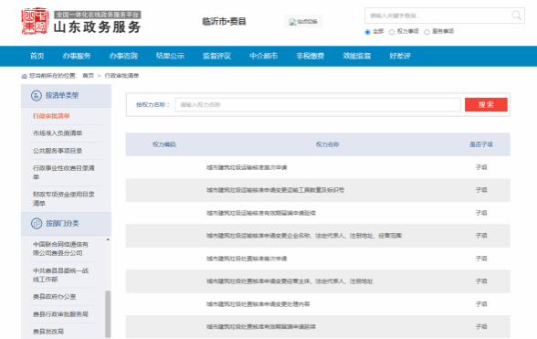
Task: Select 中国联合网络通信有限公司费县分公司 department
Action: (60, 249)
